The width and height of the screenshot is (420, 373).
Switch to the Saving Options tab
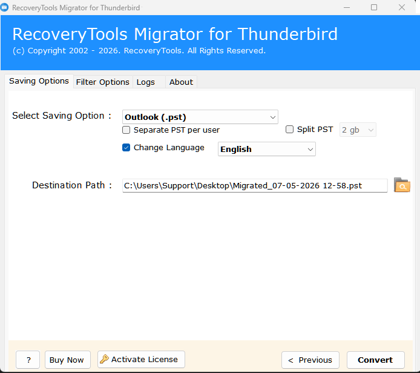(39, 81)
